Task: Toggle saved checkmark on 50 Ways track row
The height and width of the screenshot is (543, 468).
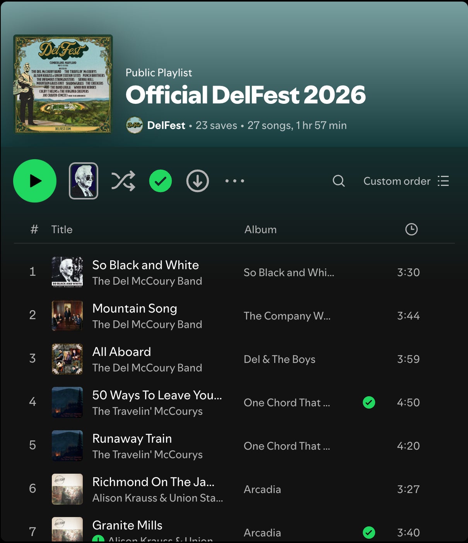Action: tap(369, 402)
